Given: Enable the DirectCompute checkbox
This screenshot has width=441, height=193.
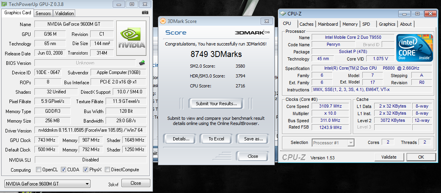Looking at the screenshot, I should (x=107, y=170).
